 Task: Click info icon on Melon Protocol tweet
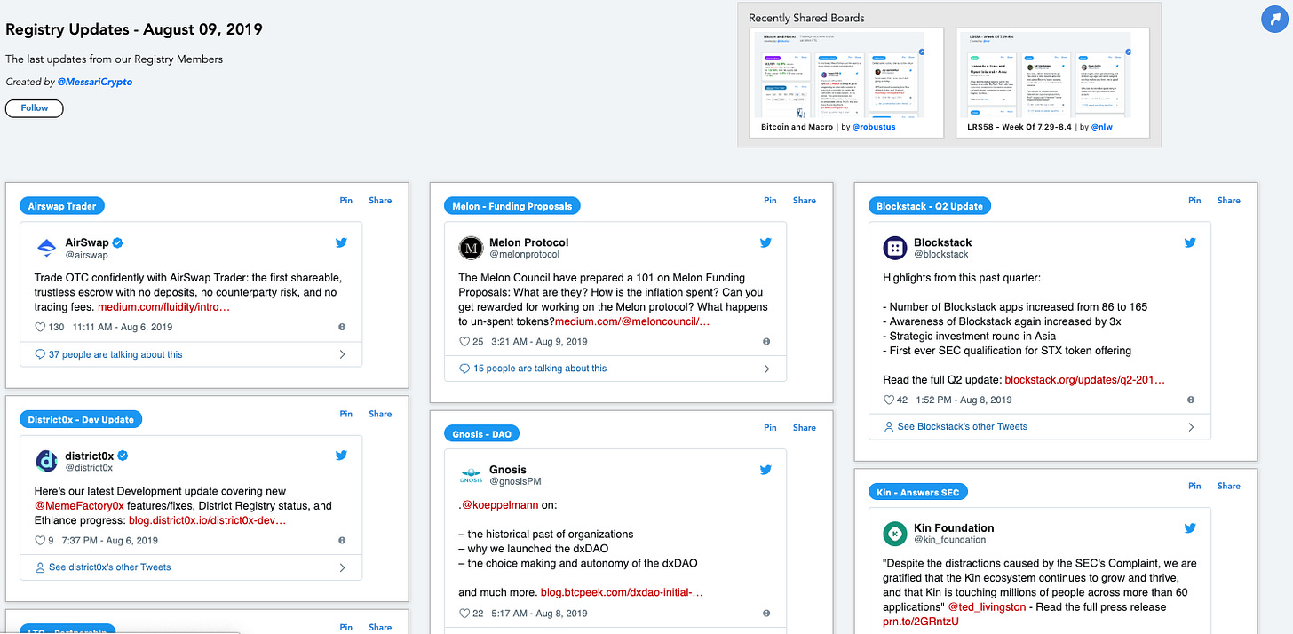766,342
